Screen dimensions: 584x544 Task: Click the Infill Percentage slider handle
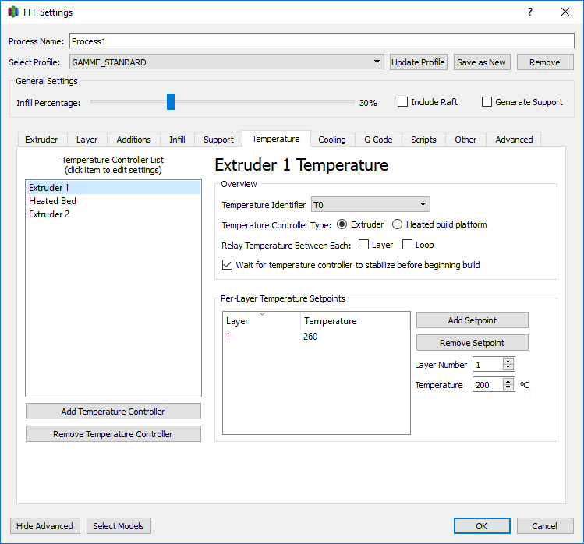171,102
